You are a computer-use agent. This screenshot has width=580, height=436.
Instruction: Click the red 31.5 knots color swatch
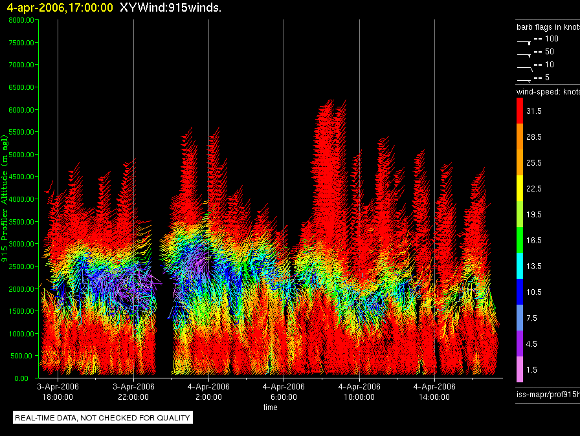point(520,111)
